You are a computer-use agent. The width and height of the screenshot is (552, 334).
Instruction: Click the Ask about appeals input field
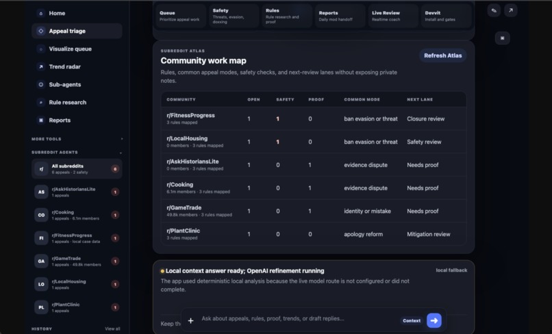[299, 319]
